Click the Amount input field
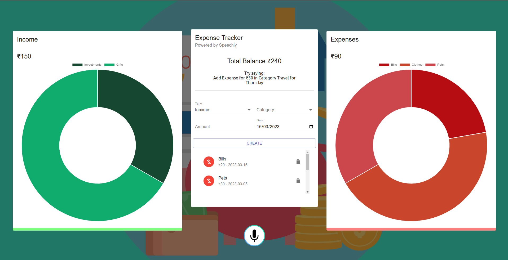The image size is (508, 260). (x=223, y=127)
